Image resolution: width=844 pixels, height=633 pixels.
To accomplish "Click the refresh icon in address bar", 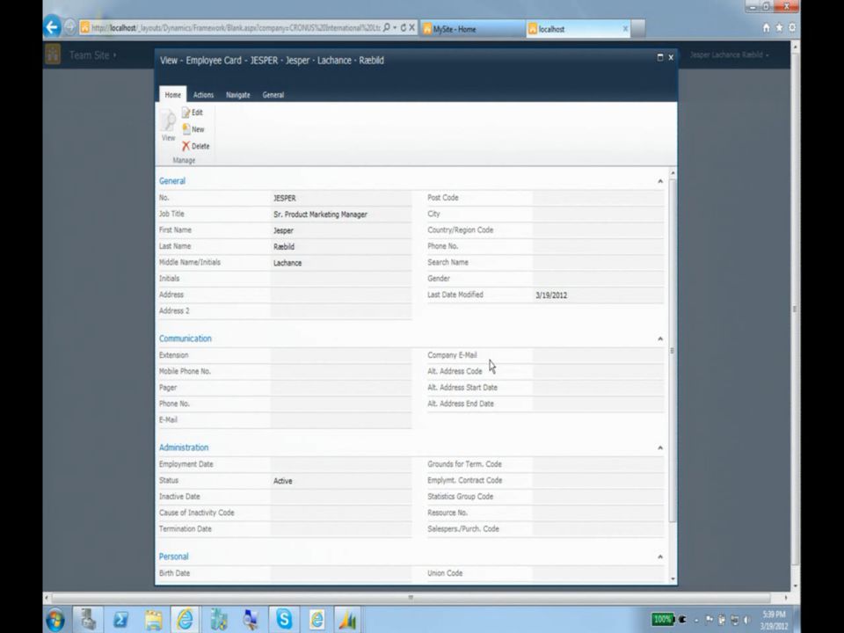I will coord(404,27).
